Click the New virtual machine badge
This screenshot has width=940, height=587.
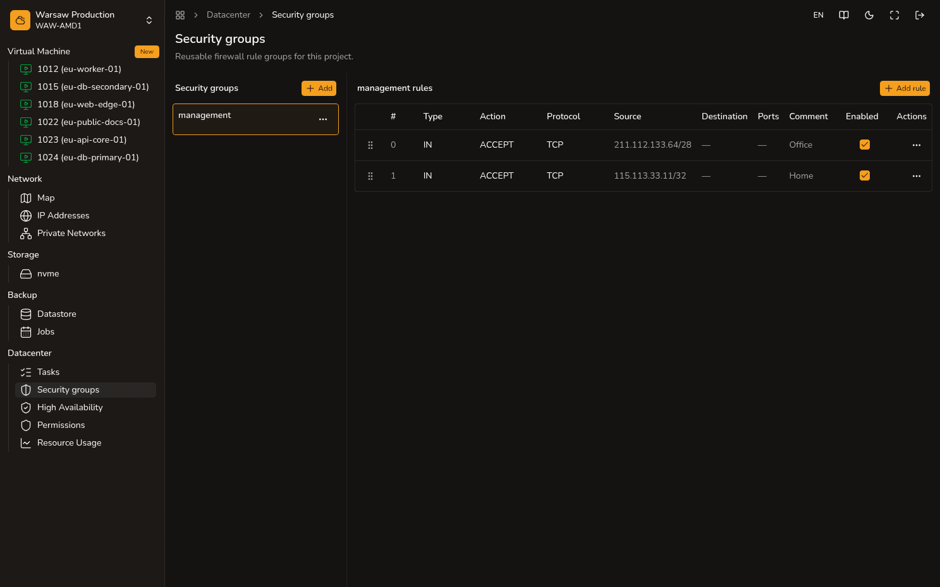point(147,52)
